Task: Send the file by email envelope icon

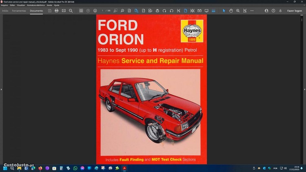Action: (x=64, y=11)
